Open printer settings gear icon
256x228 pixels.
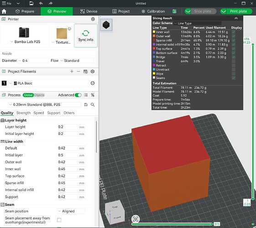pyautogui.click(x=93, y=19)
